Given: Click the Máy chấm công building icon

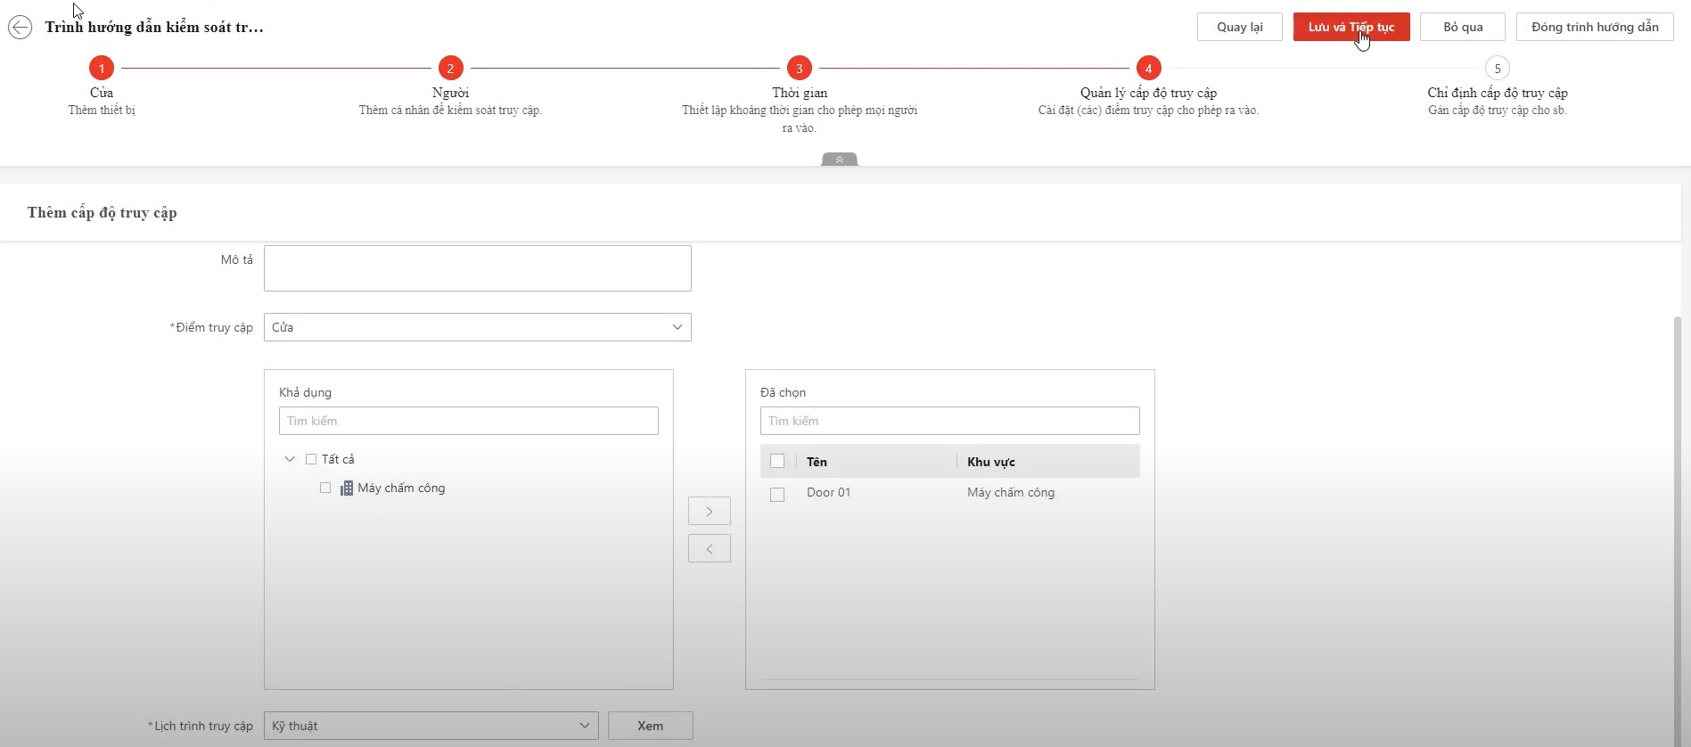Looking at the screenshot, I should tap(347, 488).
